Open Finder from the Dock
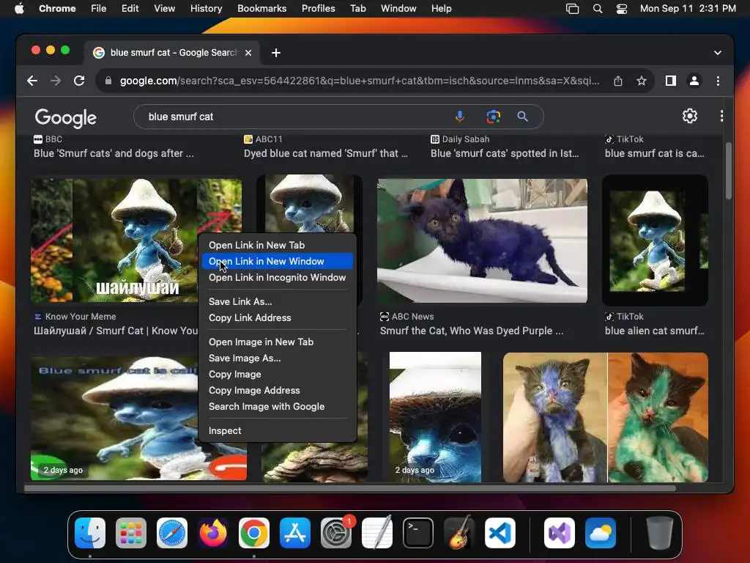The height and width of the screenshot is (563, 750). [90, 533]
